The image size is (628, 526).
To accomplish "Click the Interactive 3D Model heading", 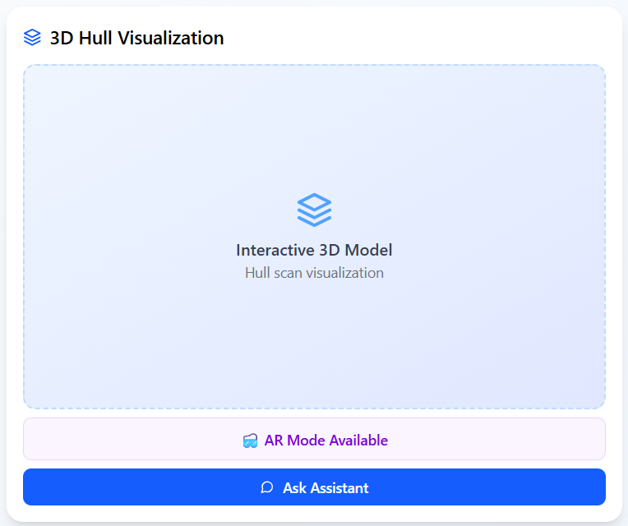I will tap(314, 250).
